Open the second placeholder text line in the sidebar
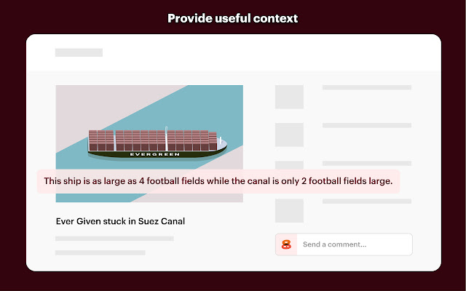Screen dimensions: 466x291 point(367,125)
